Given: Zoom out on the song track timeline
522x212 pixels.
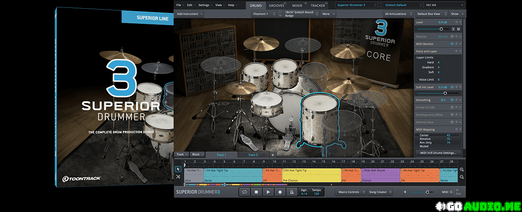Looking at the screenshot, I should click(x=462, y=177).
